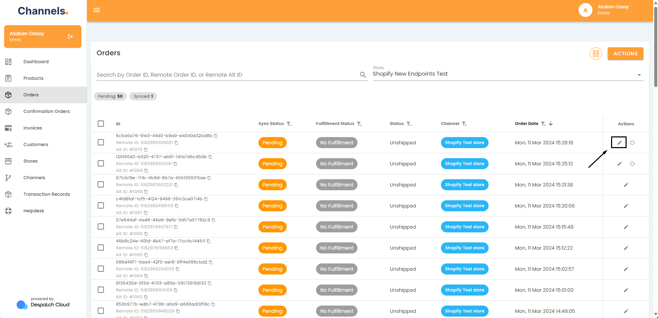Viewport: 658px width, 318px height.
Task: Open Helpdesk in sidebar
Action: pyautogui.click(x=43, y=211)
